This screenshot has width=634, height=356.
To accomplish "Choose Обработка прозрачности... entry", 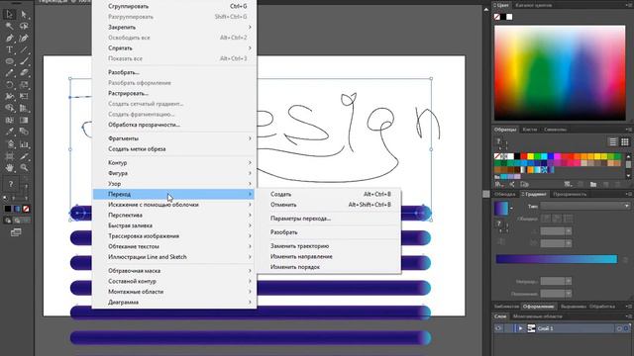I will 174,125.
